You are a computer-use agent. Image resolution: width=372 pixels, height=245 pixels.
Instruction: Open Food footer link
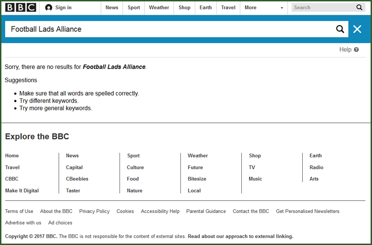point(133,179)
